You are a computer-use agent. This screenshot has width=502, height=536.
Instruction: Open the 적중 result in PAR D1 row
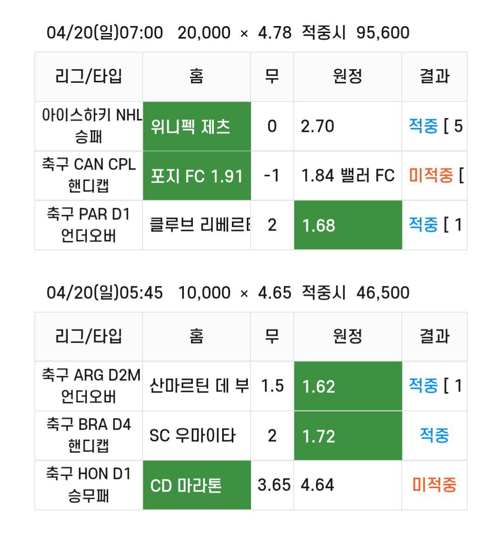(423, 225)
